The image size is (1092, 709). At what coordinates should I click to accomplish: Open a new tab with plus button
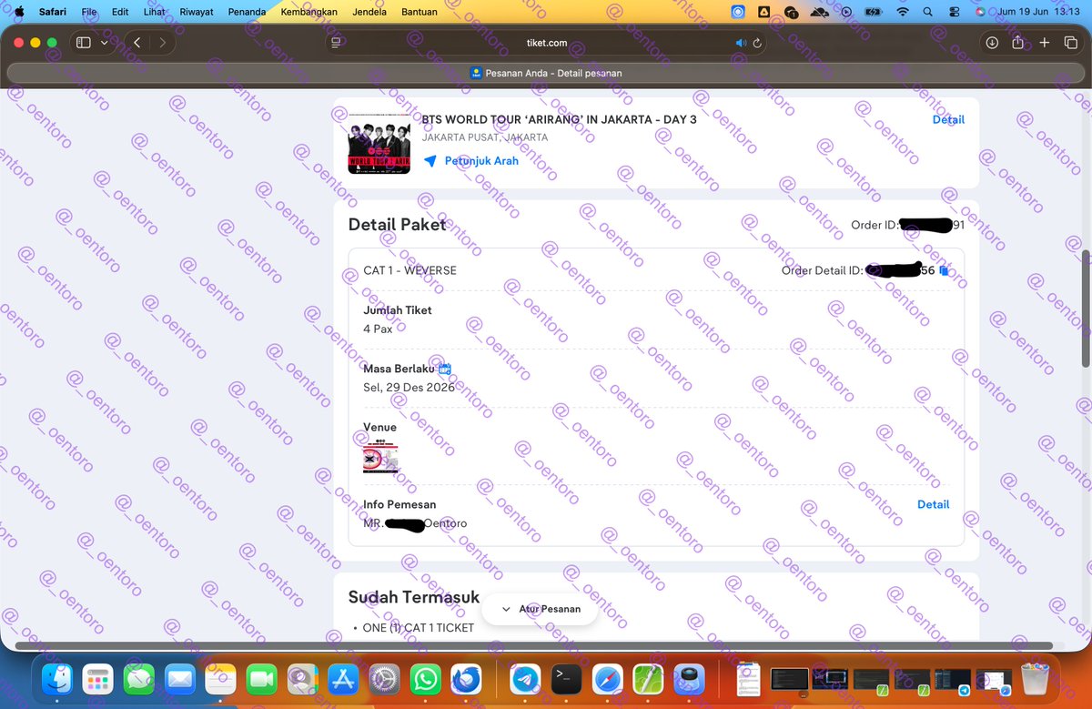[1045, 43]
